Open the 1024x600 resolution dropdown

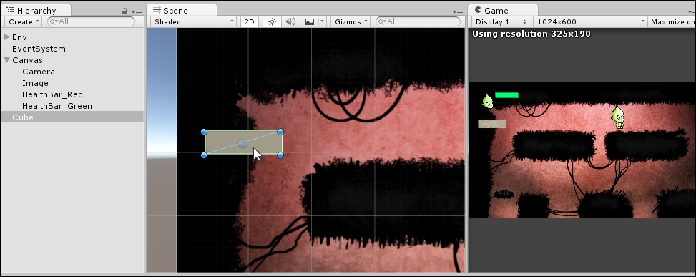(x=590, y=21)
